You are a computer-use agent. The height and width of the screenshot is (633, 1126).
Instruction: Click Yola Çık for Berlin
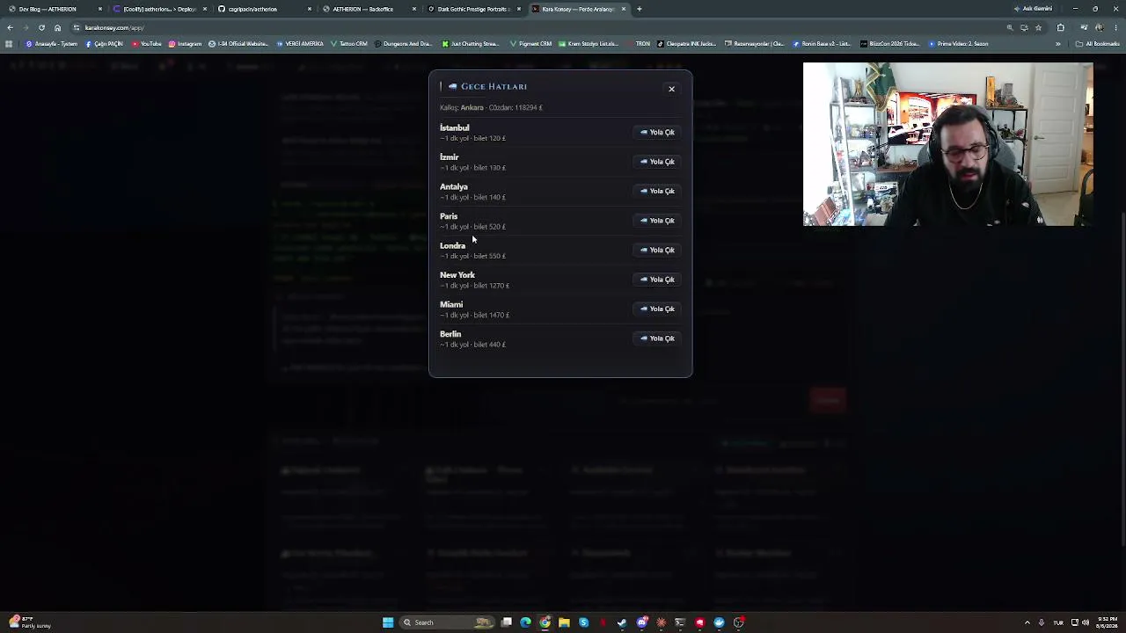(x=657, y=338)
